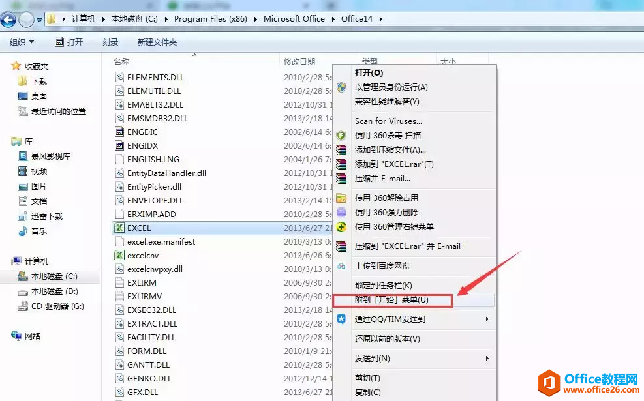Expand the breadcrumb arrow after Office14
The height and width of the screenshot is (401, 644).
point(381,19)
